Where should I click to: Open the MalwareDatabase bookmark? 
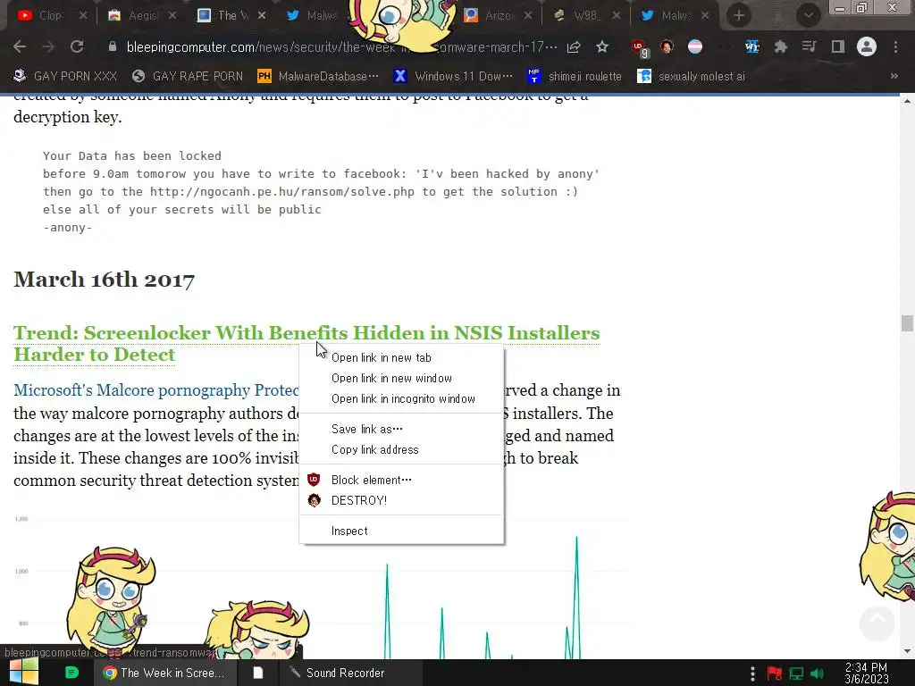click(318, 77)
